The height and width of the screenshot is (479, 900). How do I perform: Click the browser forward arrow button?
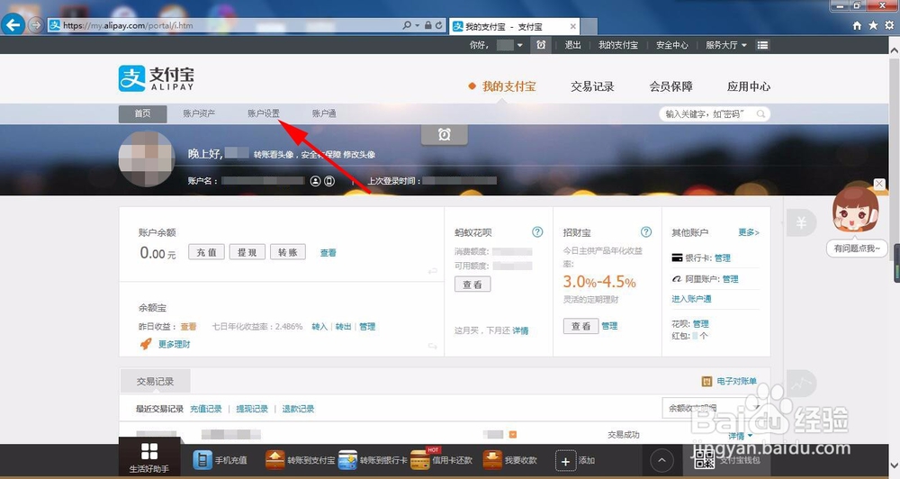(36, 25)
